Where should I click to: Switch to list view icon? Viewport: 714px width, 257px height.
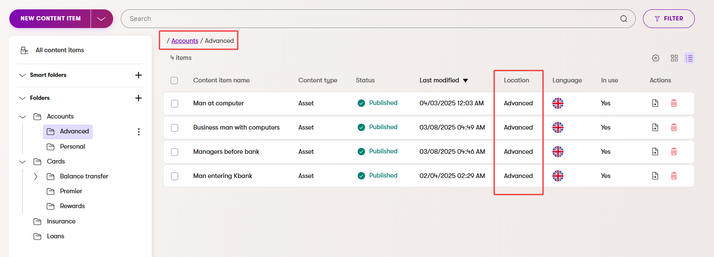tap(689, 58)
